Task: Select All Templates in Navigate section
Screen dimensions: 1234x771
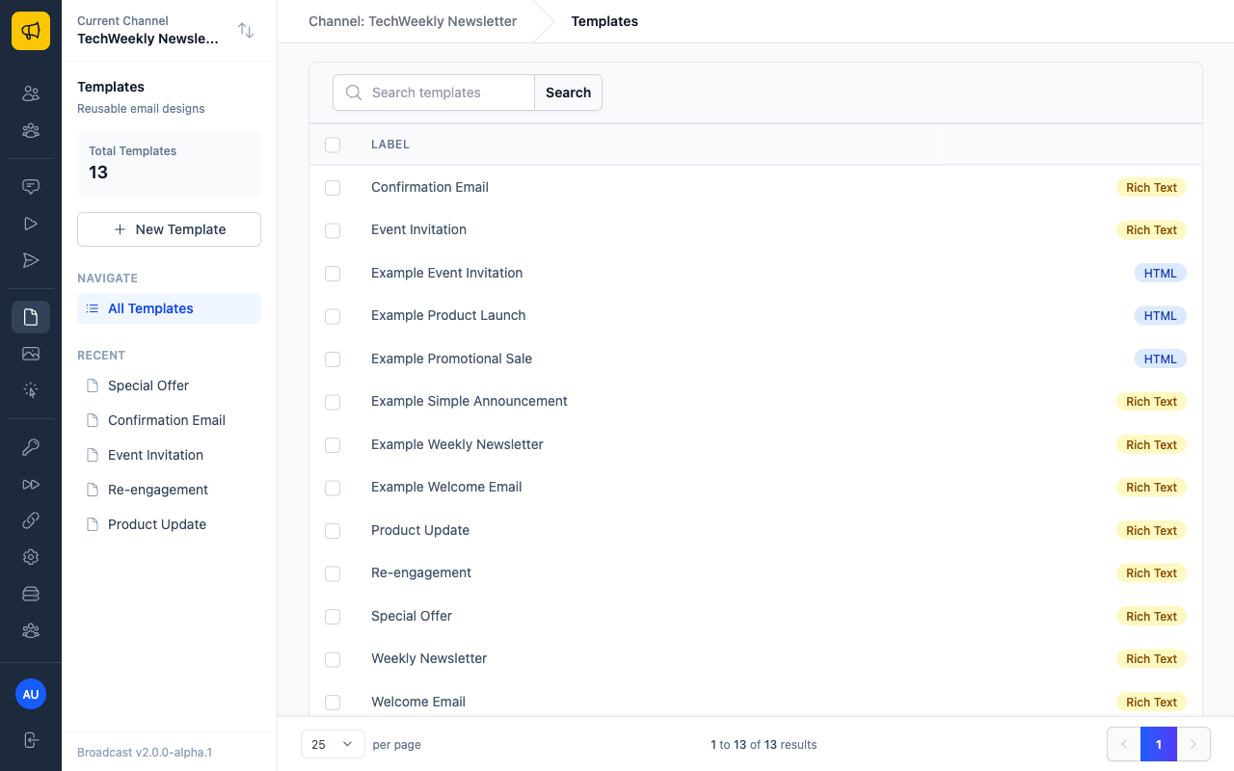Action: (x=169, y=308)
